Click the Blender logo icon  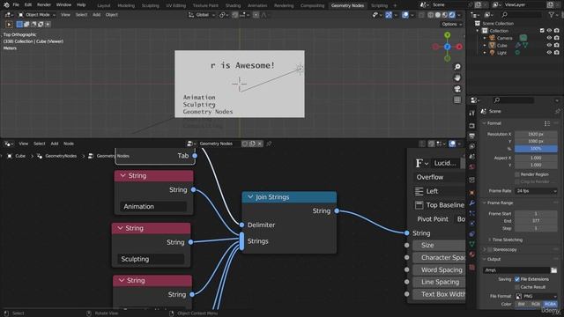(6, 5)
